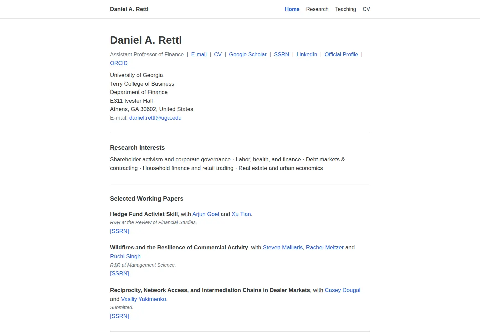The height and width of the screenshot is (333, 480).
Task: Click the Selected Working Papers heading
Action: 147,199
